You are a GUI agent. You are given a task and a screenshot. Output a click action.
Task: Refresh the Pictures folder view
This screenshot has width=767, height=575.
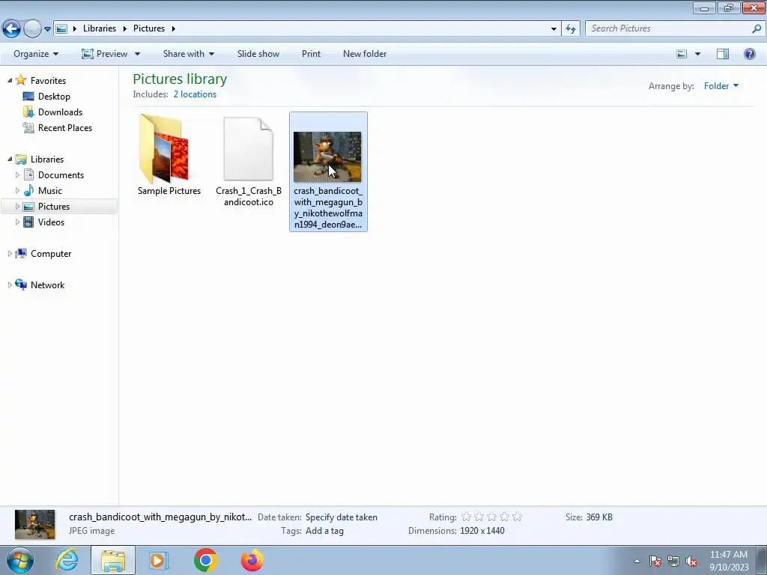pos(570,29)
